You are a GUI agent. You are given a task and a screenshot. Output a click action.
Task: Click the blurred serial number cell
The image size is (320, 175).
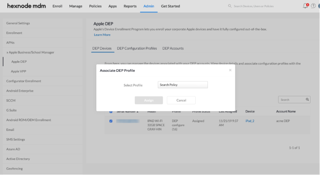(128, 121)
